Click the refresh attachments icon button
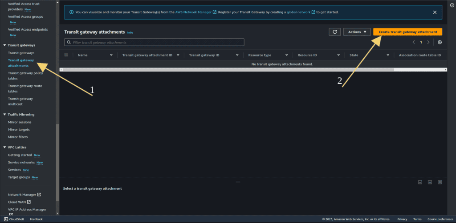 pos(334,32)
